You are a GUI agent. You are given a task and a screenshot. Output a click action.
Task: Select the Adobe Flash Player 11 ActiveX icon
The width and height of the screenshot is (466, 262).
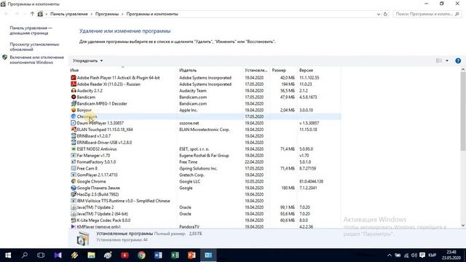(x=74, y=78)
